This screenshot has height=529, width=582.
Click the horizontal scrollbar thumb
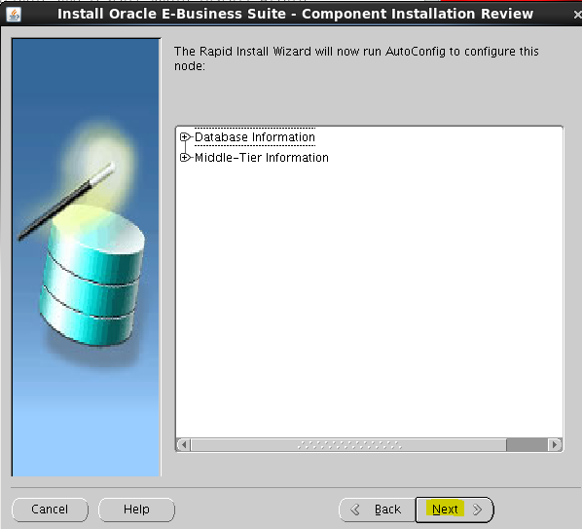[348, 444]
